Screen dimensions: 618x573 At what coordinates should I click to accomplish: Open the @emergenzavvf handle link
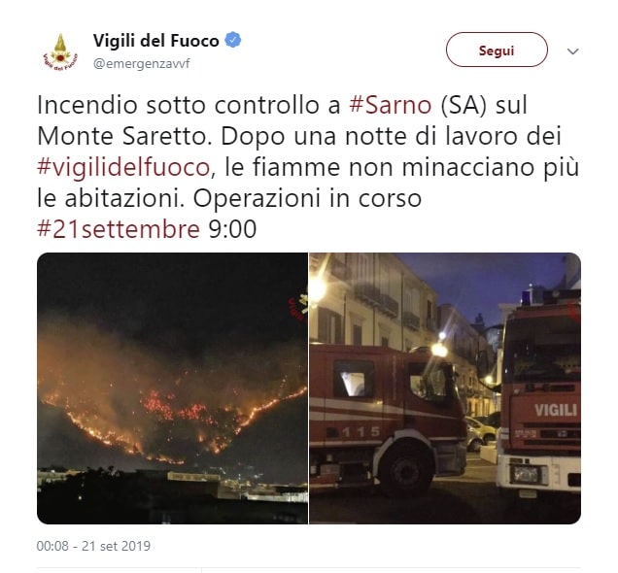[x=142, y=63]
